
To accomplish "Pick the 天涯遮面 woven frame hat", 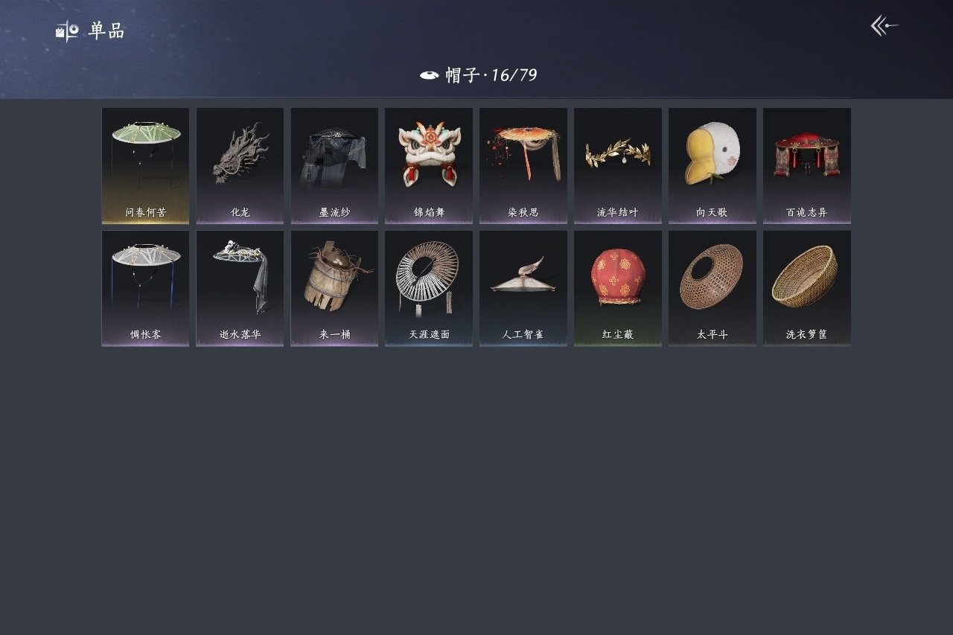I will coord(429,288).
